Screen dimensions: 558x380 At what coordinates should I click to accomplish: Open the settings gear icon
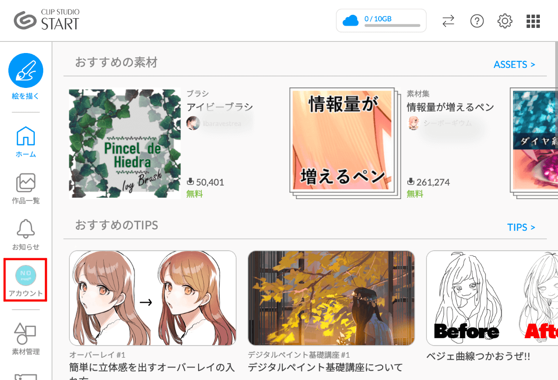(x=505, y=21)
